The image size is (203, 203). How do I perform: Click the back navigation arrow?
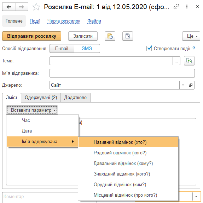pos(9,7)
